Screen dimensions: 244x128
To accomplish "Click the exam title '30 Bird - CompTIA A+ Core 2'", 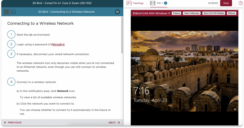I will tap(62, 3).
